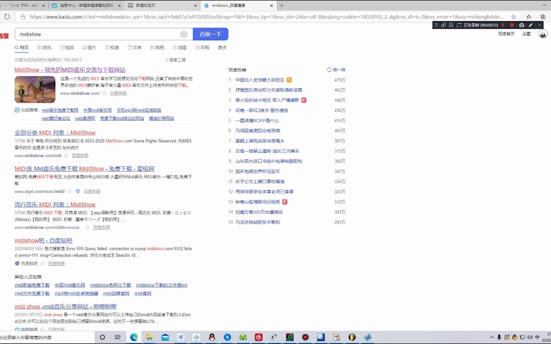Image resolution: width=551 pixels, height=344 pixels.
Task: Open the Mail app on taskbar
Action: pos(165,337)
